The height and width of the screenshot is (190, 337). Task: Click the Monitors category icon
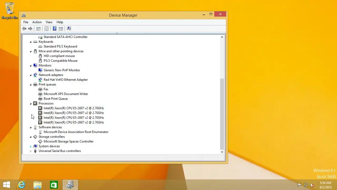[x=35, y=65]
